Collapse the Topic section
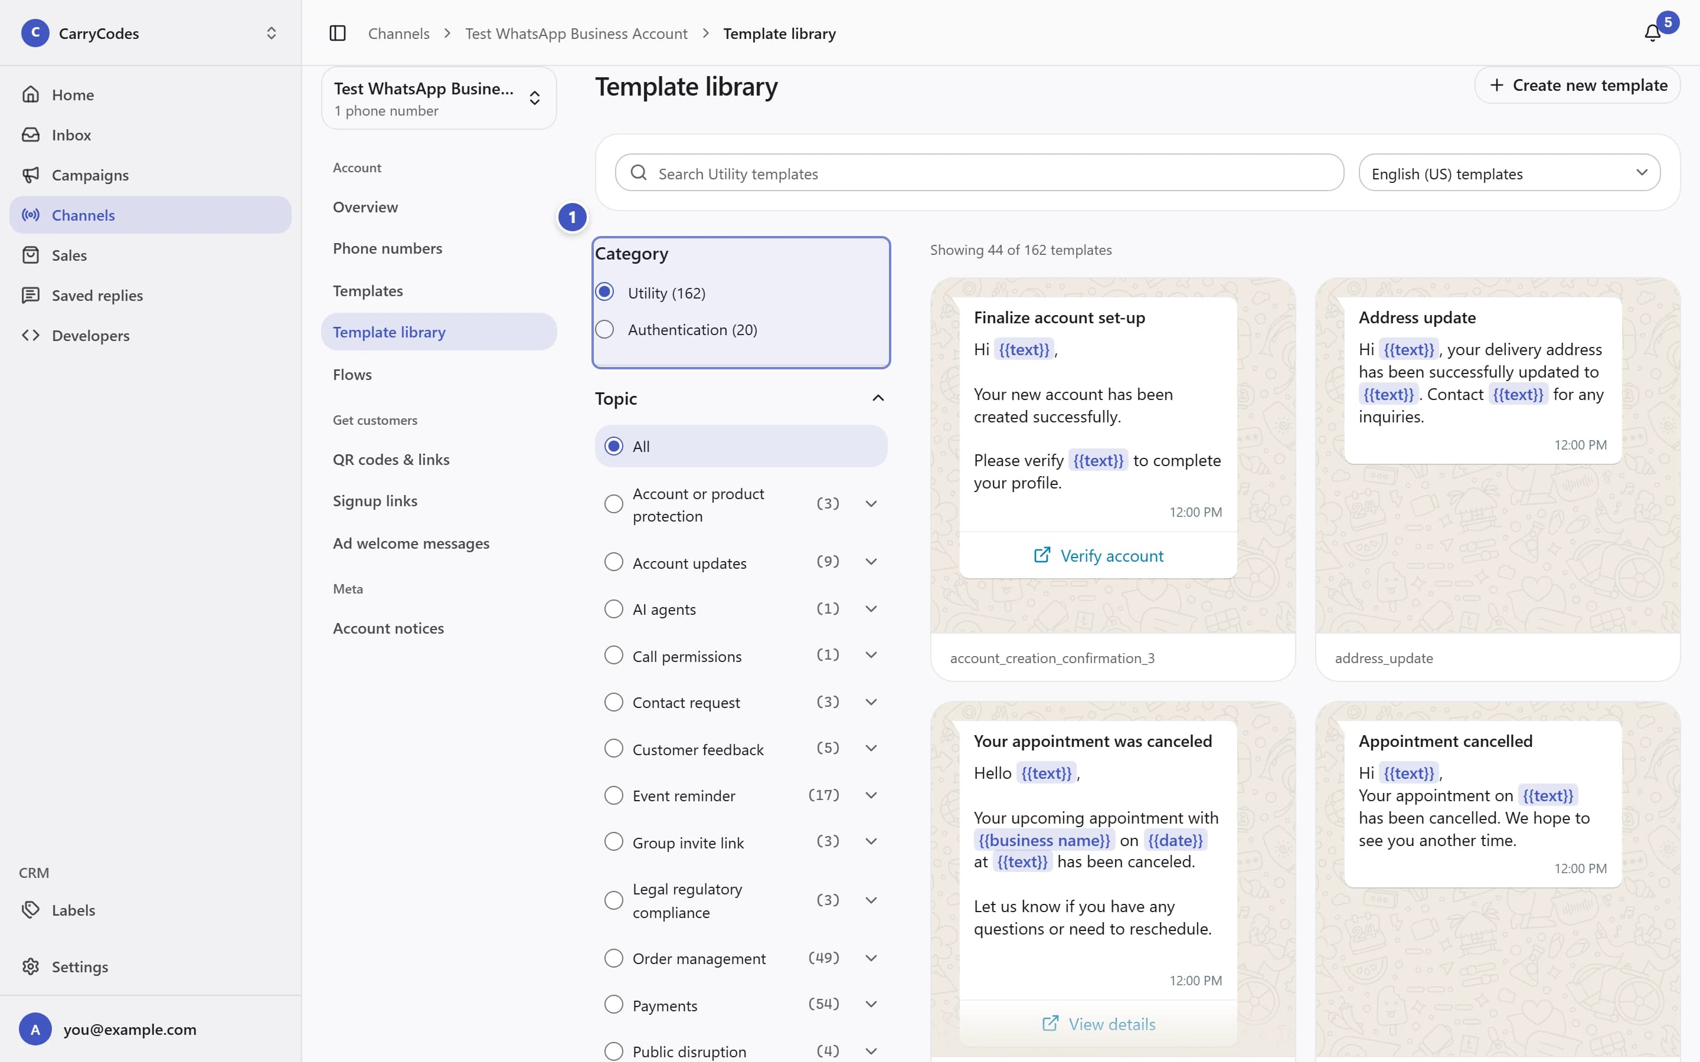The height and width of the screenshot is (1062, 1700). (x=877, y=398)
